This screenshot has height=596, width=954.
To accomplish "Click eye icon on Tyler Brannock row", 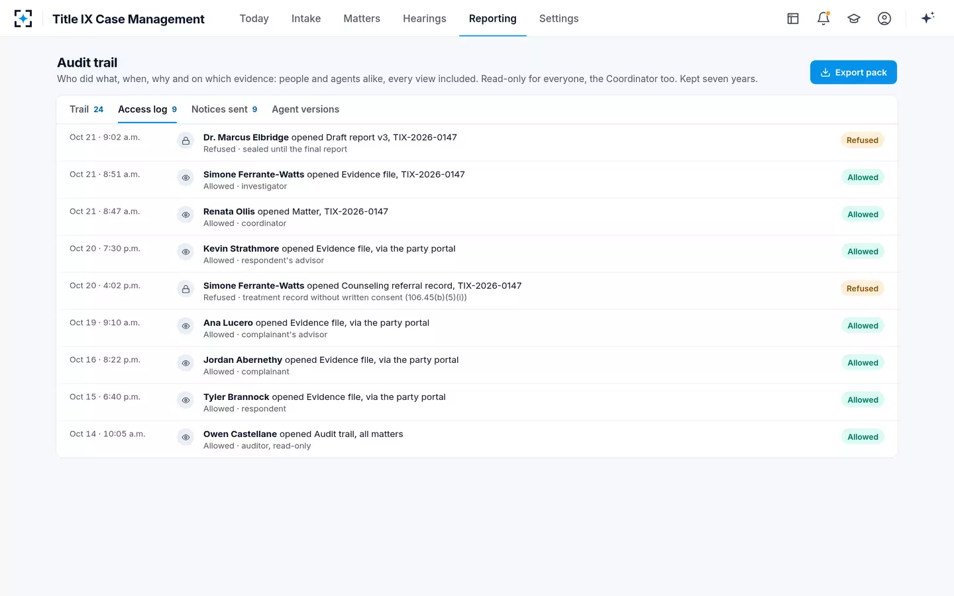I will pos(185,400).
